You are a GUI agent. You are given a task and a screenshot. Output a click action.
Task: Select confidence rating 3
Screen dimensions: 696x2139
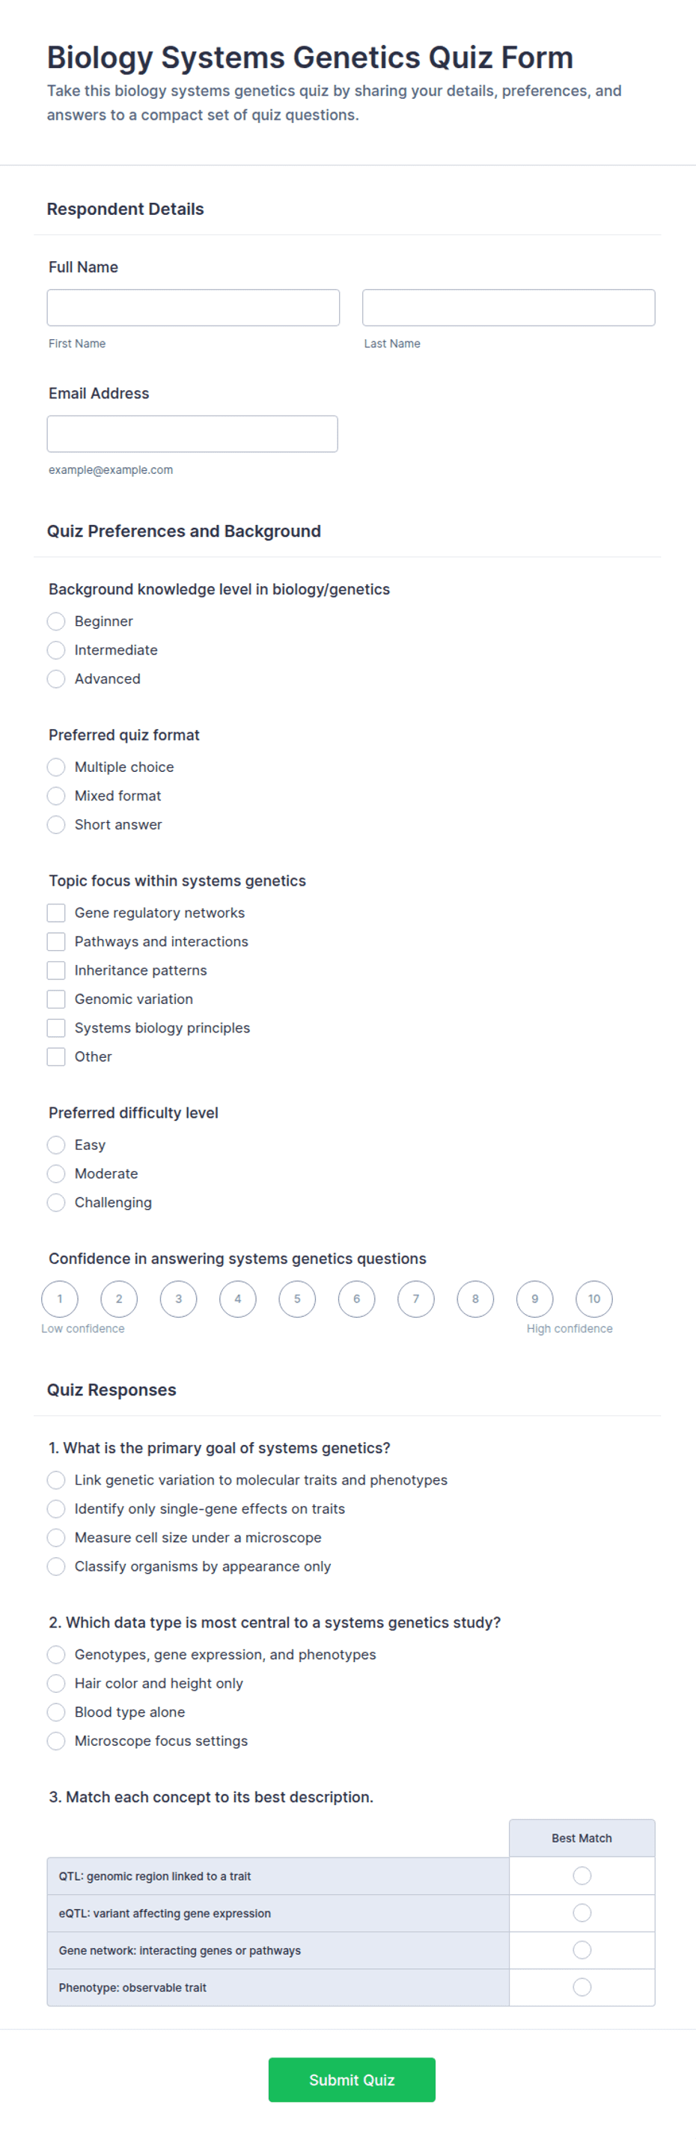178,1299
